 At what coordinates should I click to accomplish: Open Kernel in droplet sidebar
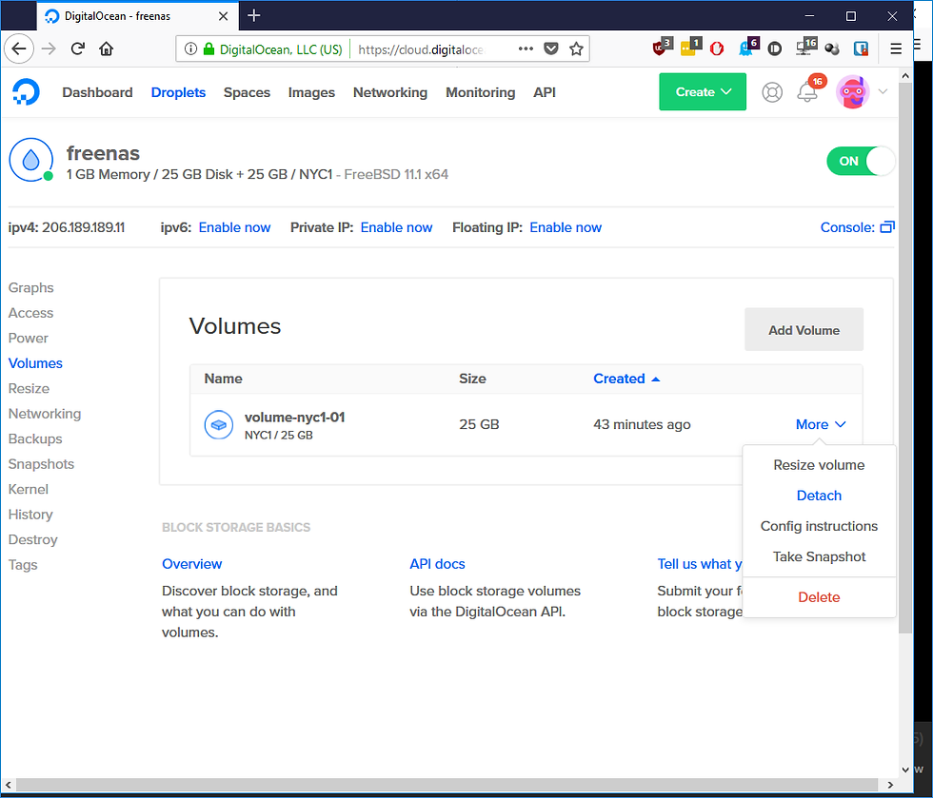tap(28, 489)
